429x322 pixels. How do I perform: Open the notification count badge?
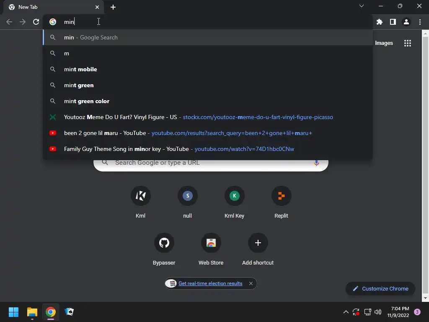pyautogui.click(x=417, y=312)
